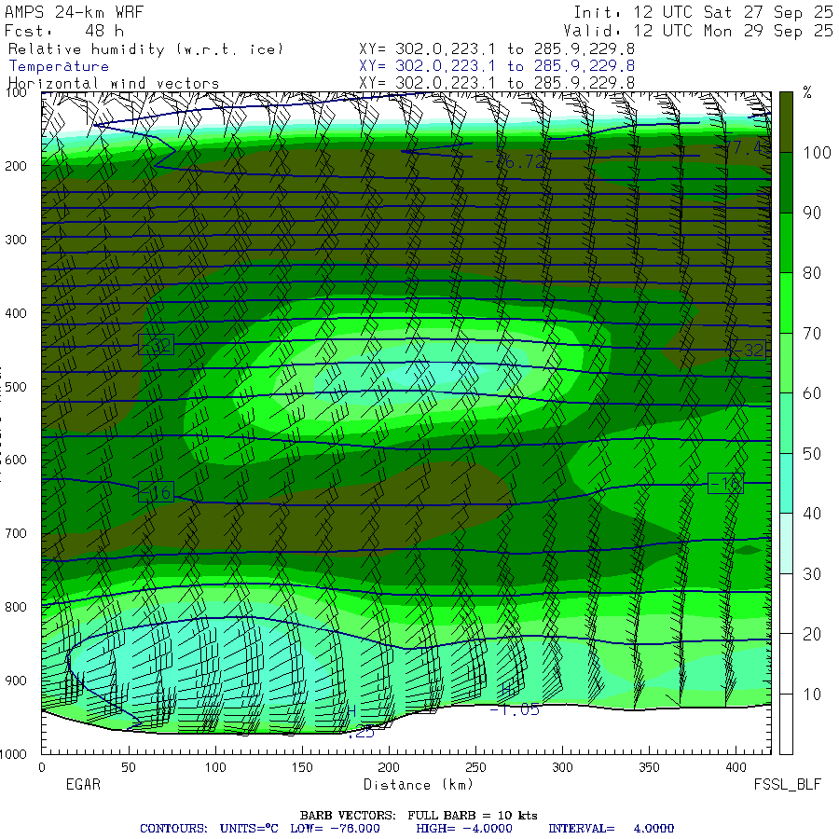Click 'BARB VECTORS: FULL BARB = 10 kts'
This screenshot has width=839, height=839.
(x=419, y=815)
